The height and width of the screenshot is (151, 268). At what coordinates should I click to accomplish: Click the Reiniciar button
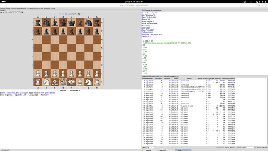(x=232, y=148)
